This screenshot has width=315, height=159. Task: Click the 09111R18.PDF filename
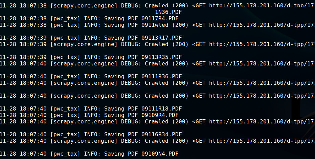coord(161,109)
